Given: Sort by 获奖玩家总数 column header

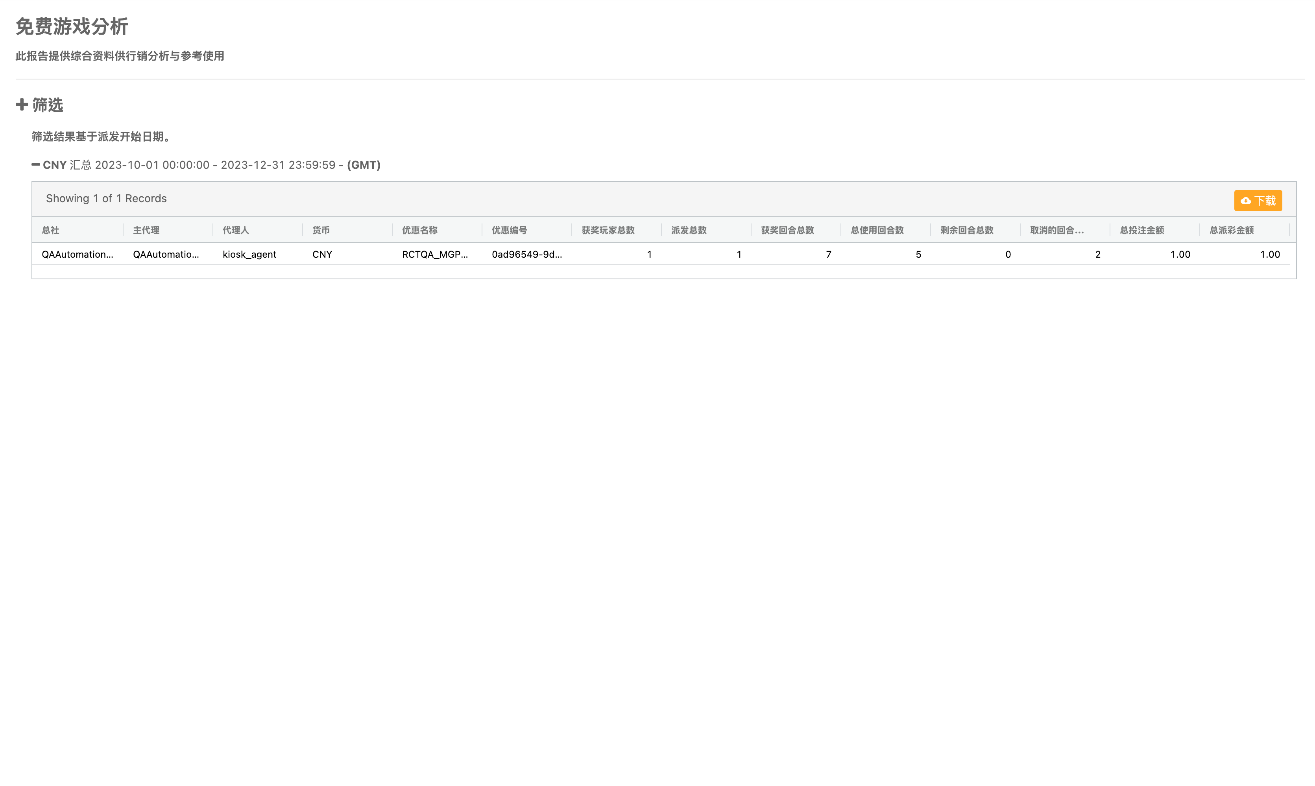Looking at the screenshot, I should point(608,231).
